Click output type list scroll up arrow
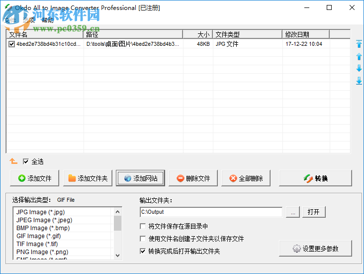364x274 pixels. (118, 212)
